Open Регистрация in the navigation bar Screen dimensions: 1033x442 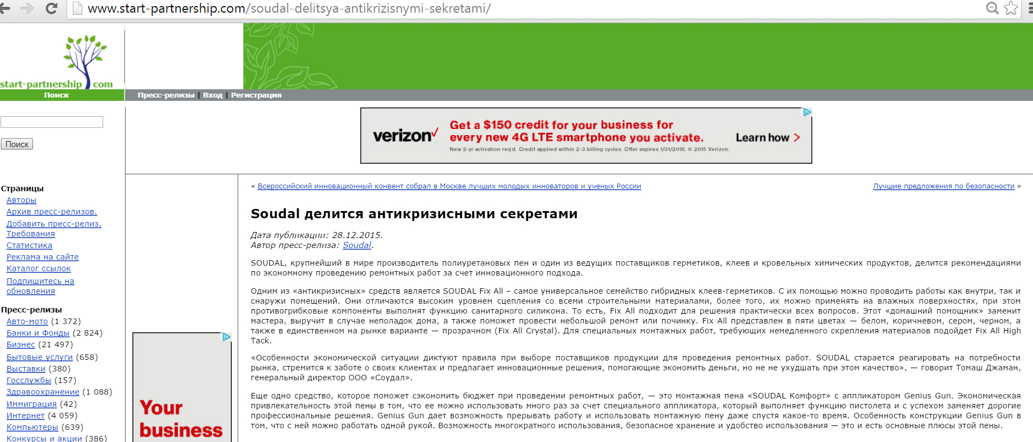[x=256, y=95]
